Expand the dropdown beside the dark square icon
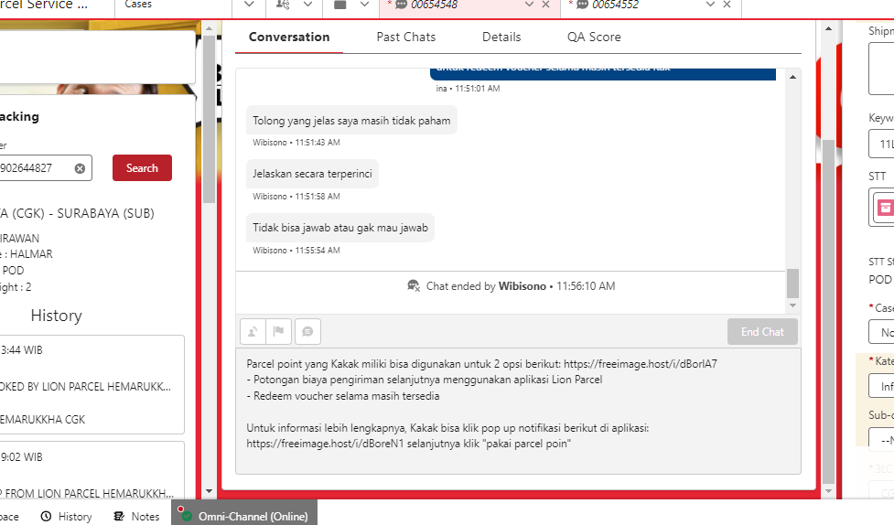 coord(365,5)
